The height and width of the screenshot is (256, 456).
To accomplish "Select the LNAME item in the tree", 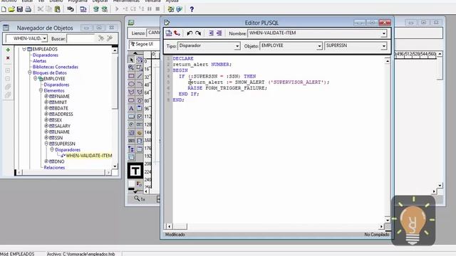I will pos(62,132).
